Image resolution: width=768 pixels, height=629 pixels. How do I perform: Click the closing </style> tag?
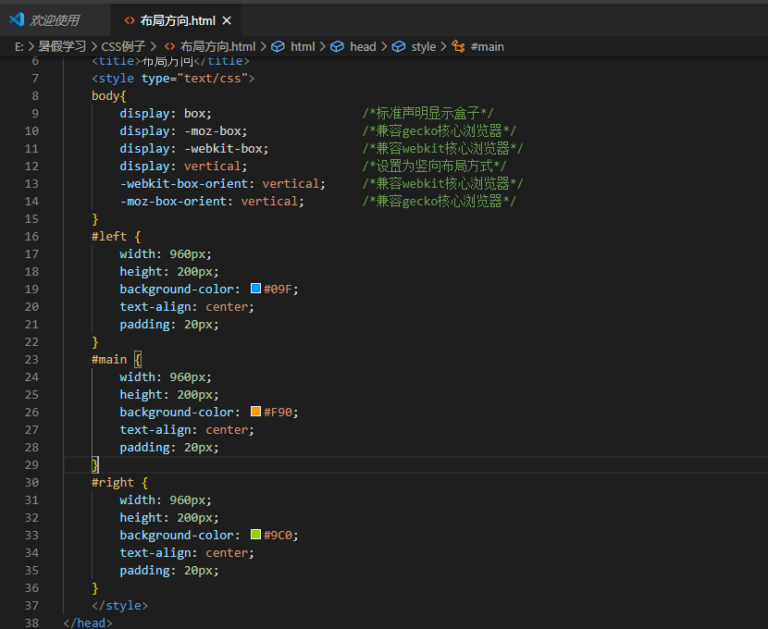pos(120,606)
